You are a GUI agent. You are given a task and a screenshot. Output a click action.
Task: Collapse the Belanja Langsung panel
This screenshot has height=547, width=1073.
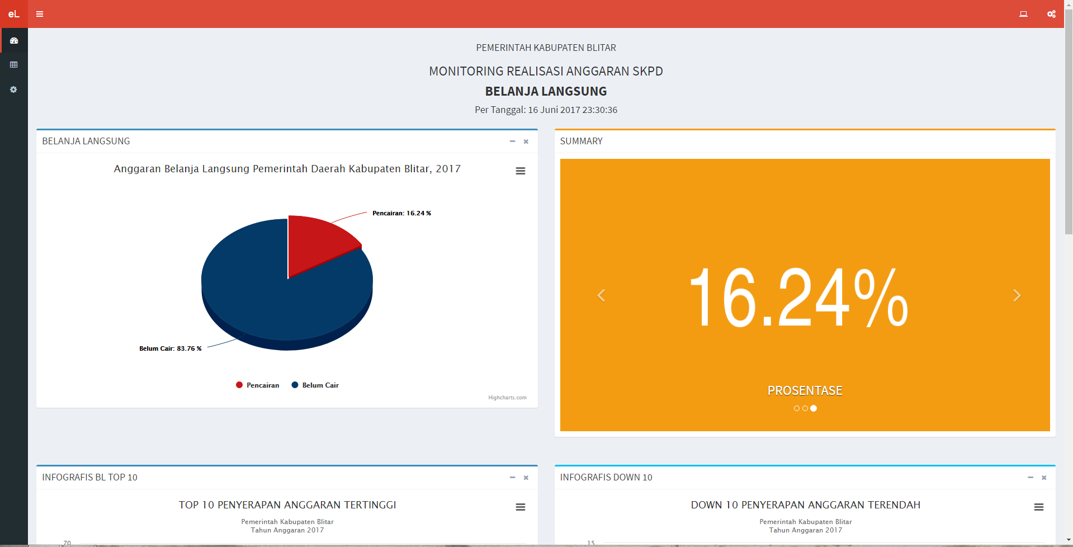tap(512, 142)
